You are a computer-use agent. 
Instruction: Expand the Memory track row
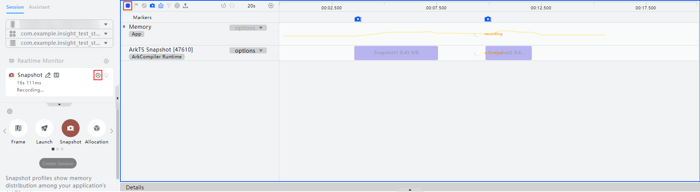(124, 27)
